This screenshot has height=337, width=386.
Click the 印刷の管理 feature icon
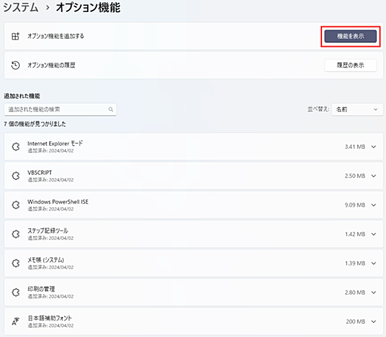coord(16,292)
